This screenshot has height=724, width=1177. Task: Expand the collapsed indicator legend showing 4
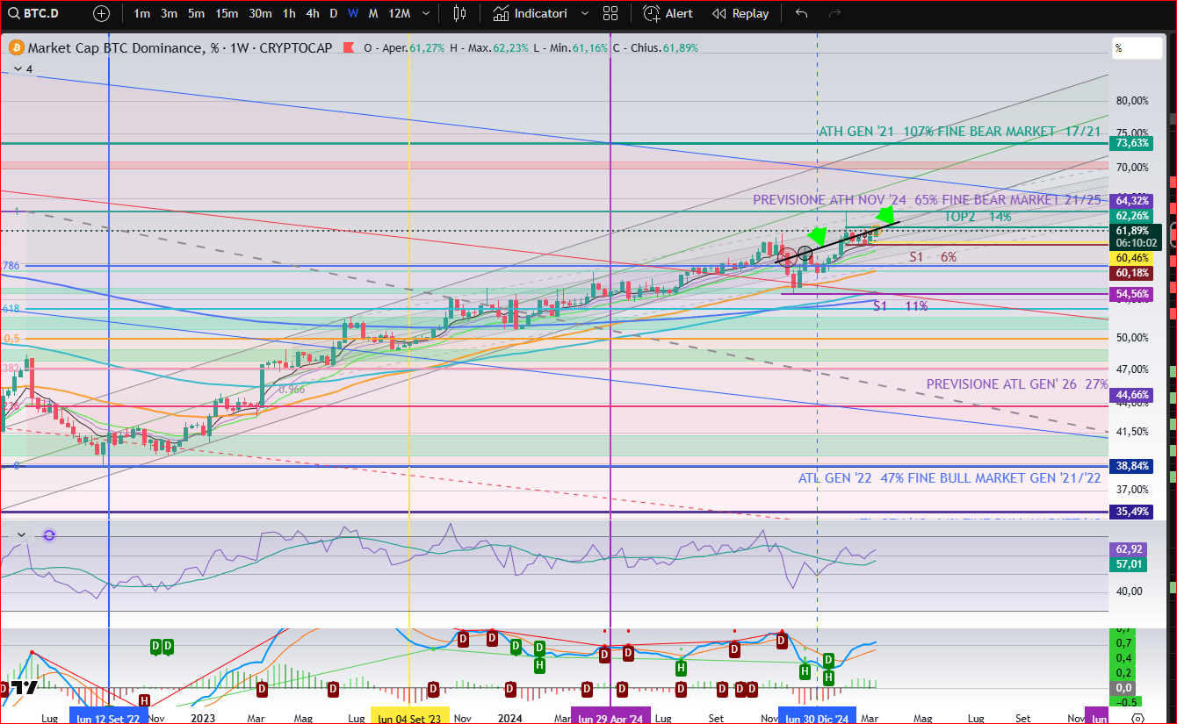[x=18, y=68]
